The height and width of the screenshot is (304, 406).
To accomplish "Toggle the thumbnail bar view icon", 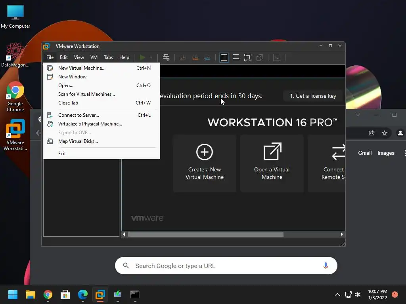I will 236,57.
